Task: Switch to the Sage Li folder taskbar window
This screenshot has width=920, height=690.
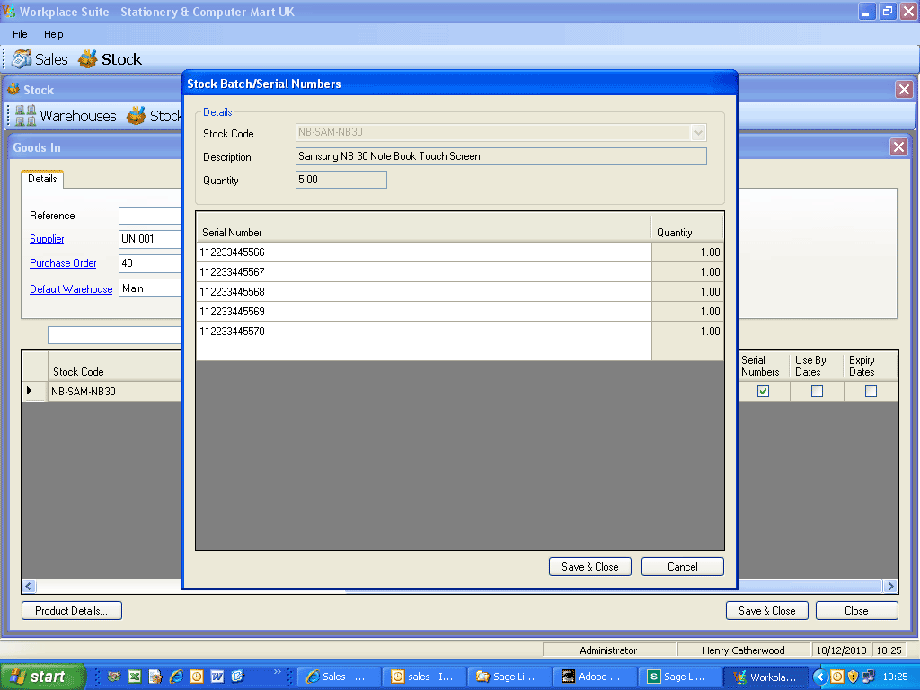Action: [x=510, y=677]
